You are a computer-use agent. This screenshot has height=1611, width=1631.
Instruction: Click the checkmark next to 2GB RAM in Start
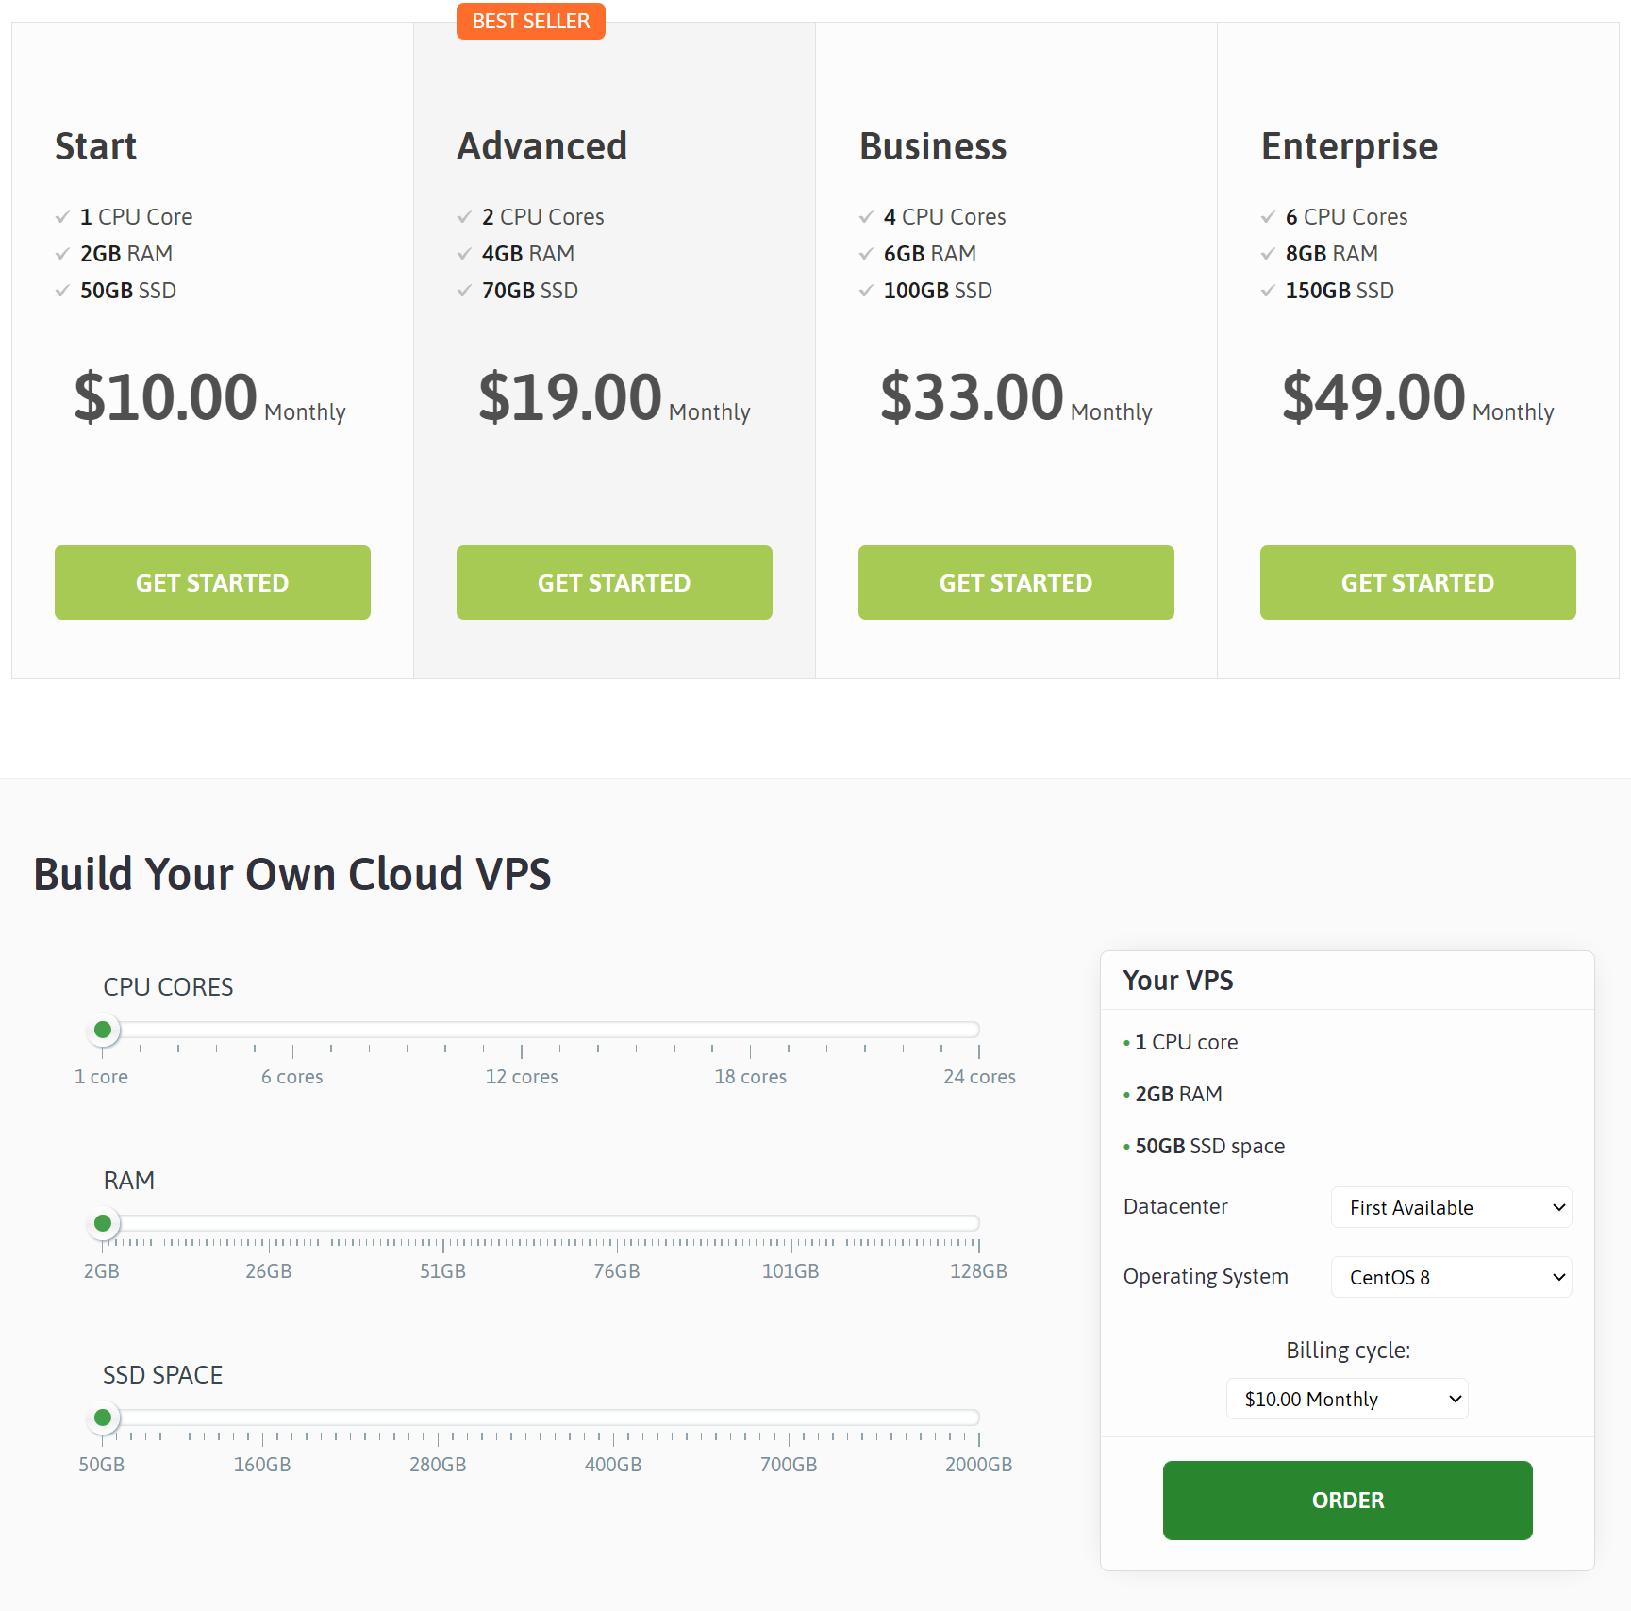[x=62, y=253]
